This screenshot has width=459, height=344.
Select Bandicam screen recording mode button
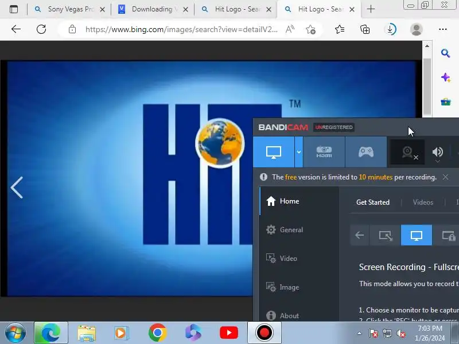point(274,152)
